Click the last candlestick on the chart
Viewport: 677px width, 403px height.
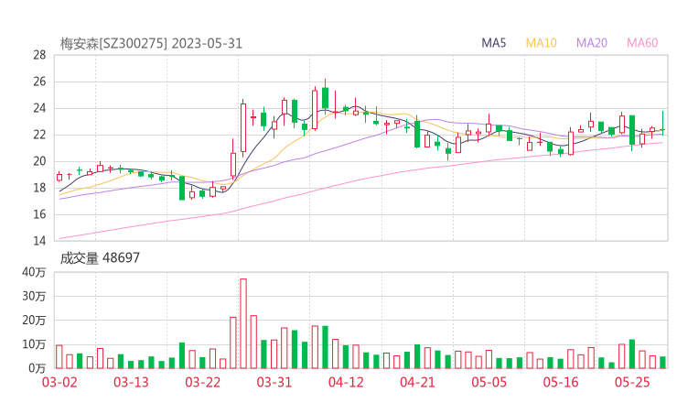pyautogui.click(x=662, y=124)
